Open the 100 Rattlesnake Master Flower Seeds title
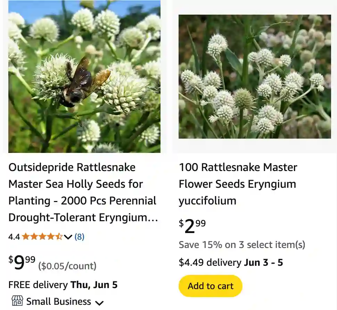The height and width of the screenshot is (310, 337). (x=238, y=184)
